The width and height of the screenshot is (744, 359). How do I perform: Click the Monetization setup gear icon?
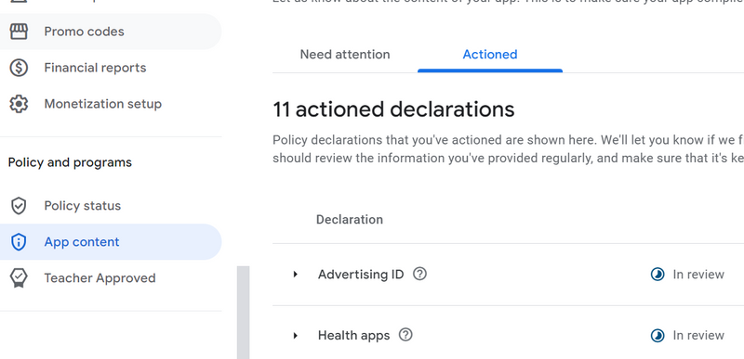(19, 104)
